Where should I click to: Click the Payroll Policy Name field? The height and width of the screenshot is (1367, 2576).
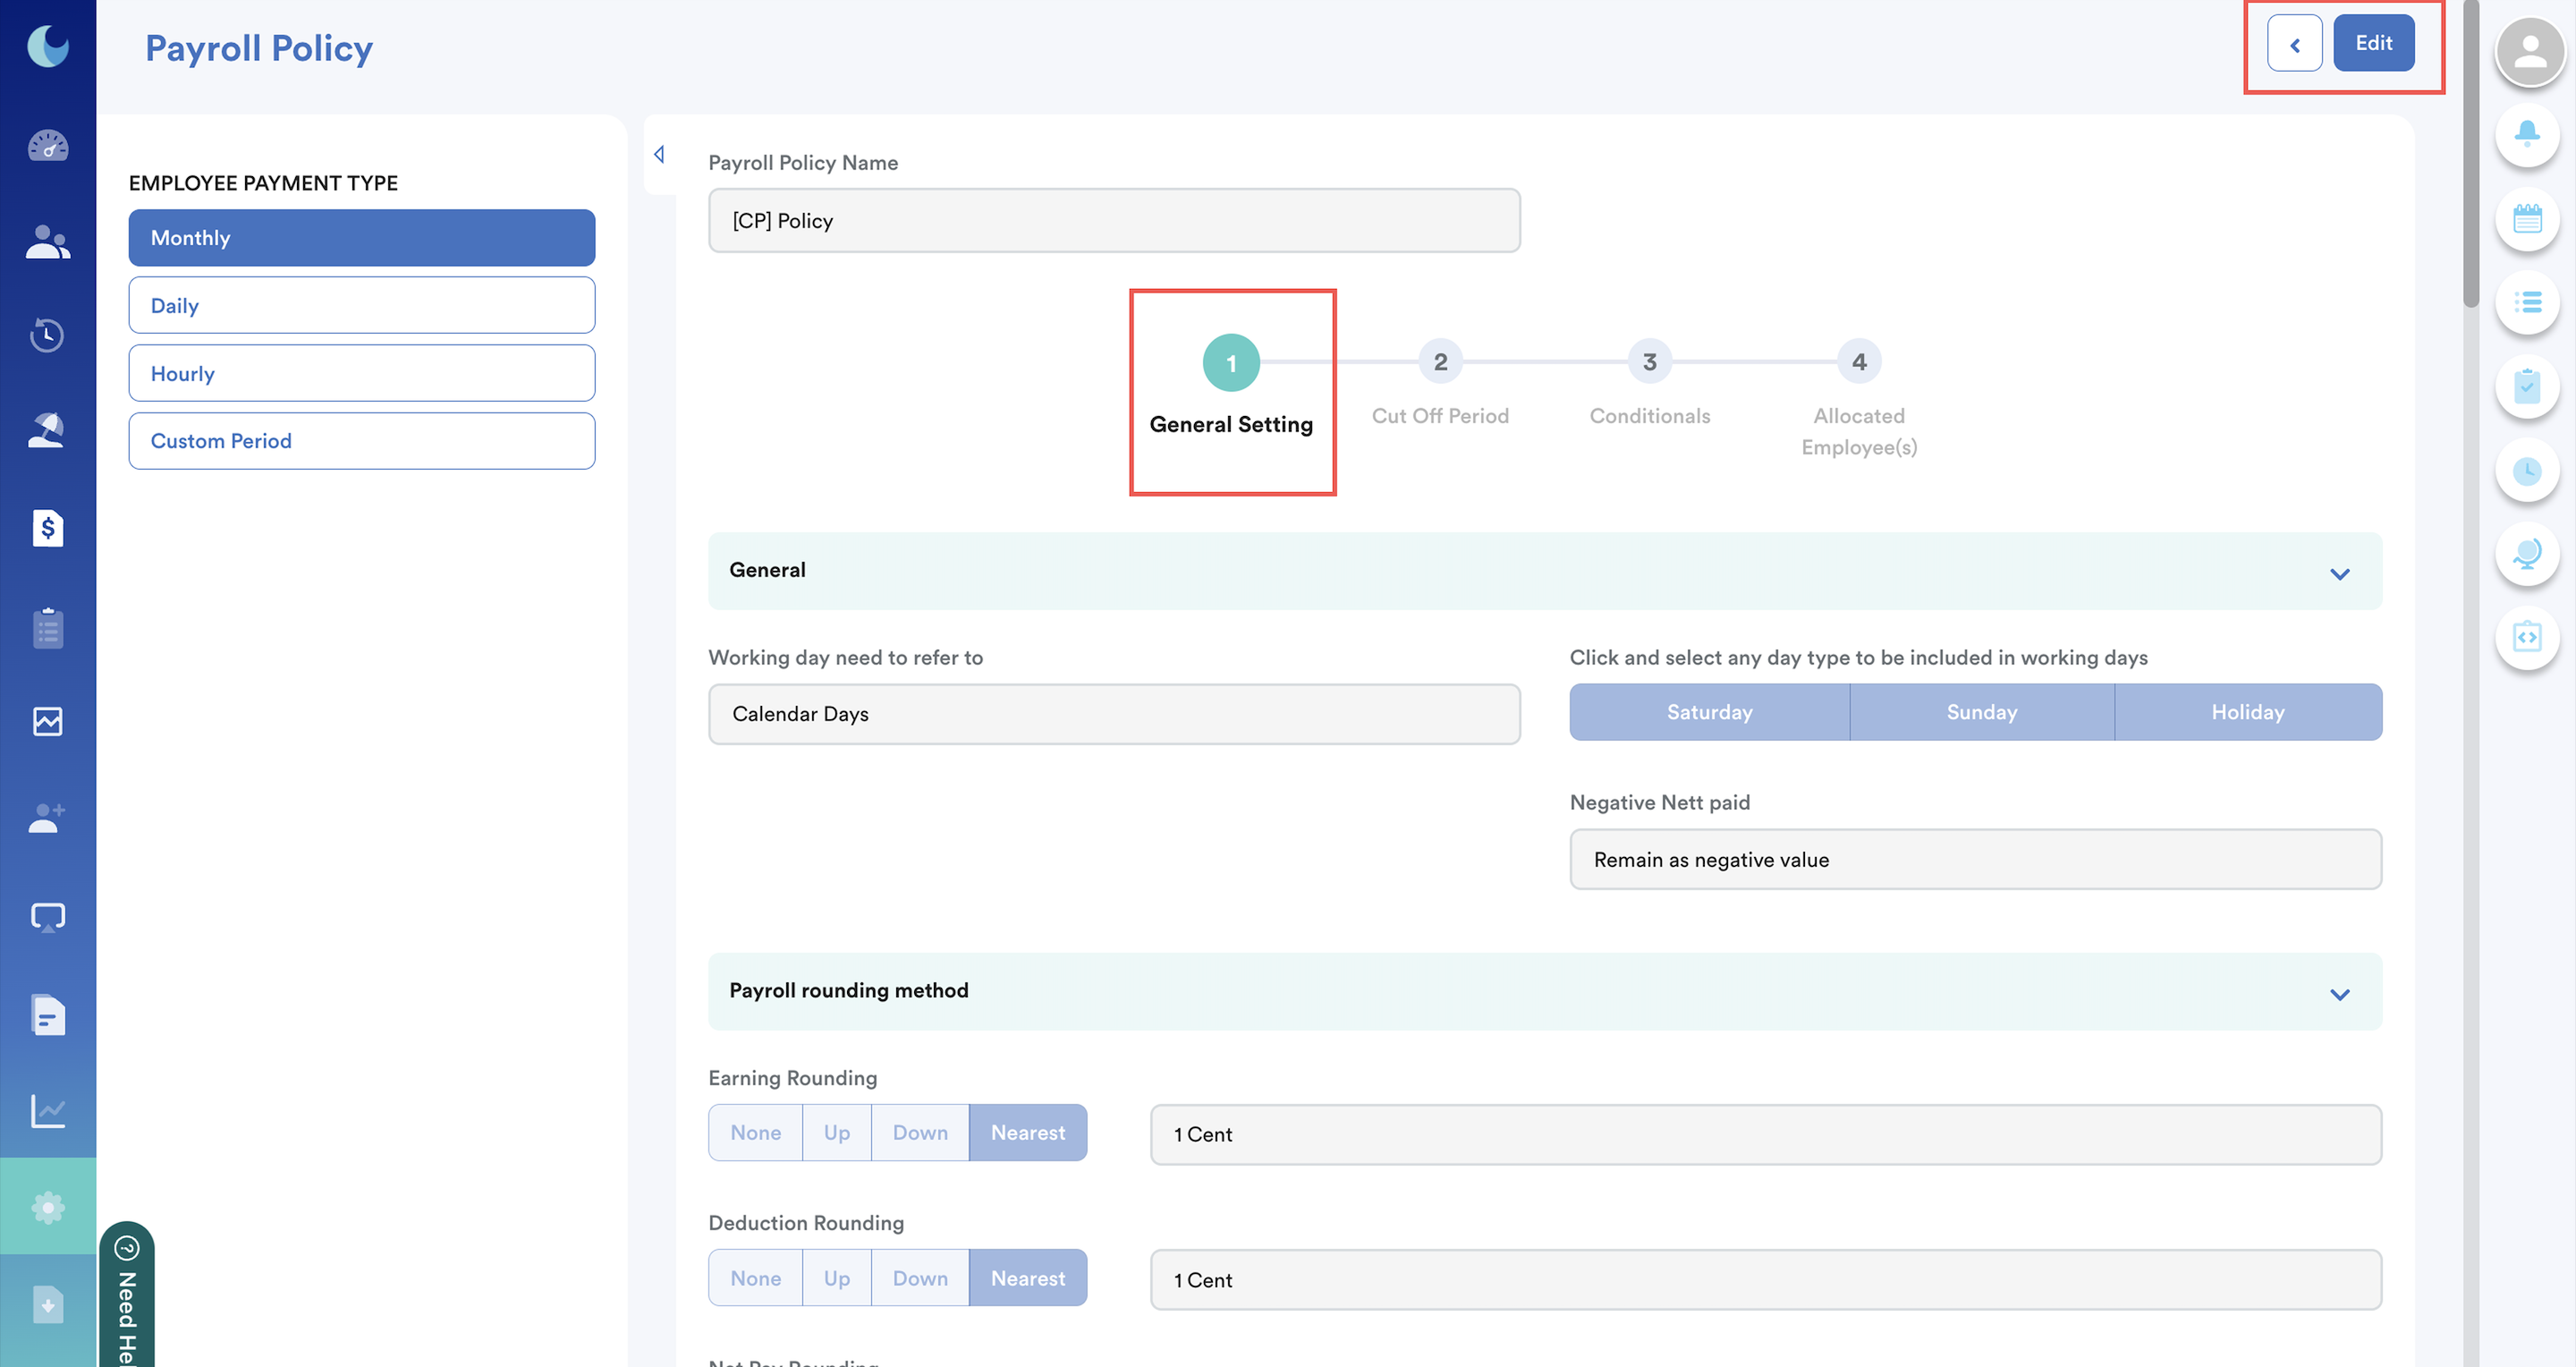1113,220
